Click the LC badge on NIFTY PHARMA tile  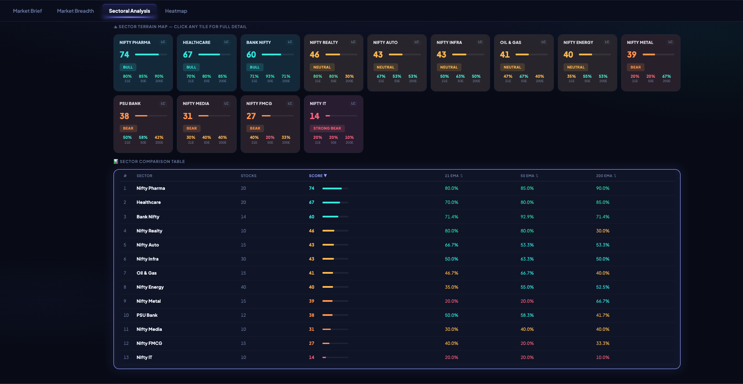(x=163, y=42)
